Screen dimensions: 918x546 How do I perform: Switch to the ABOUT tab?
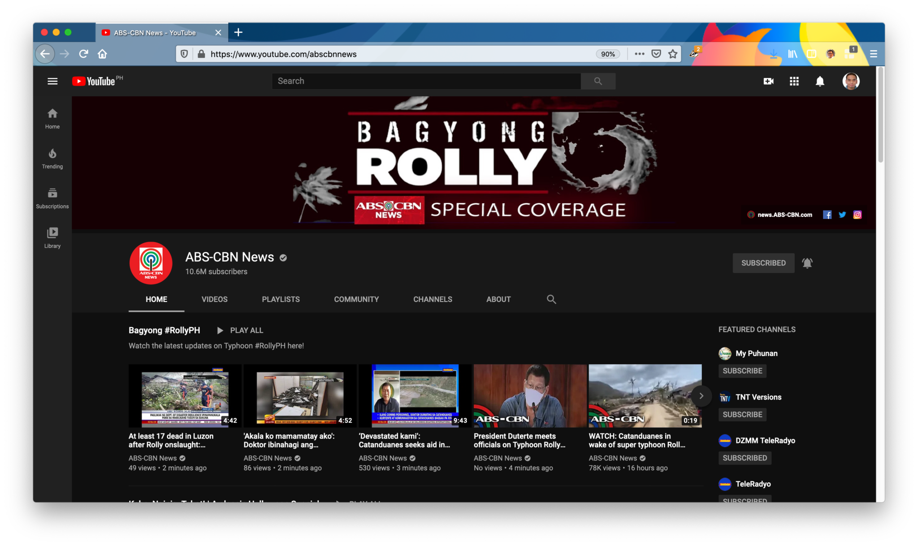tap(498, 299)
